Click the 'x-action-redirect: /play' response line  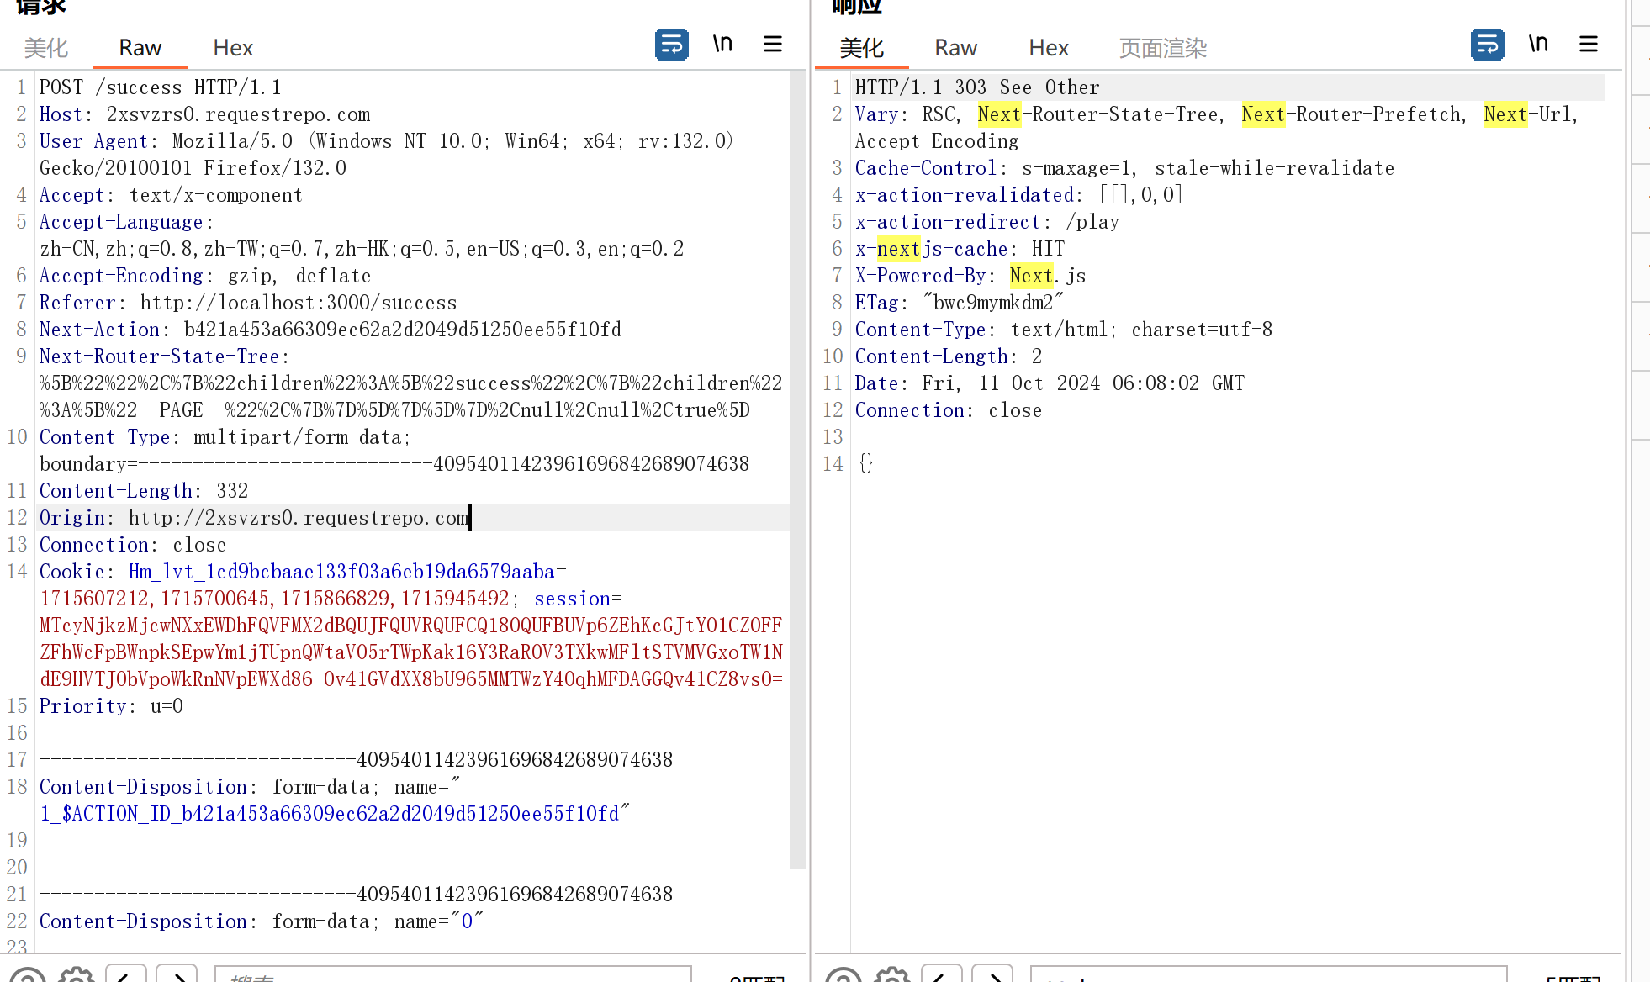pyautogui.click(x=987, y=222)
